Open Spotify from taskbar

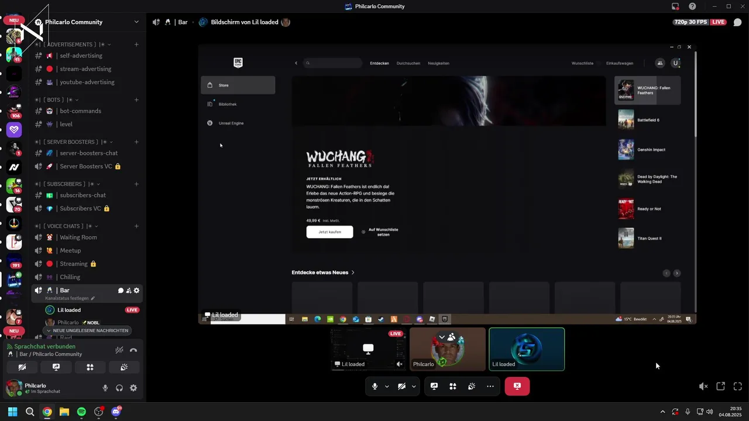click(x=81, y=412)
